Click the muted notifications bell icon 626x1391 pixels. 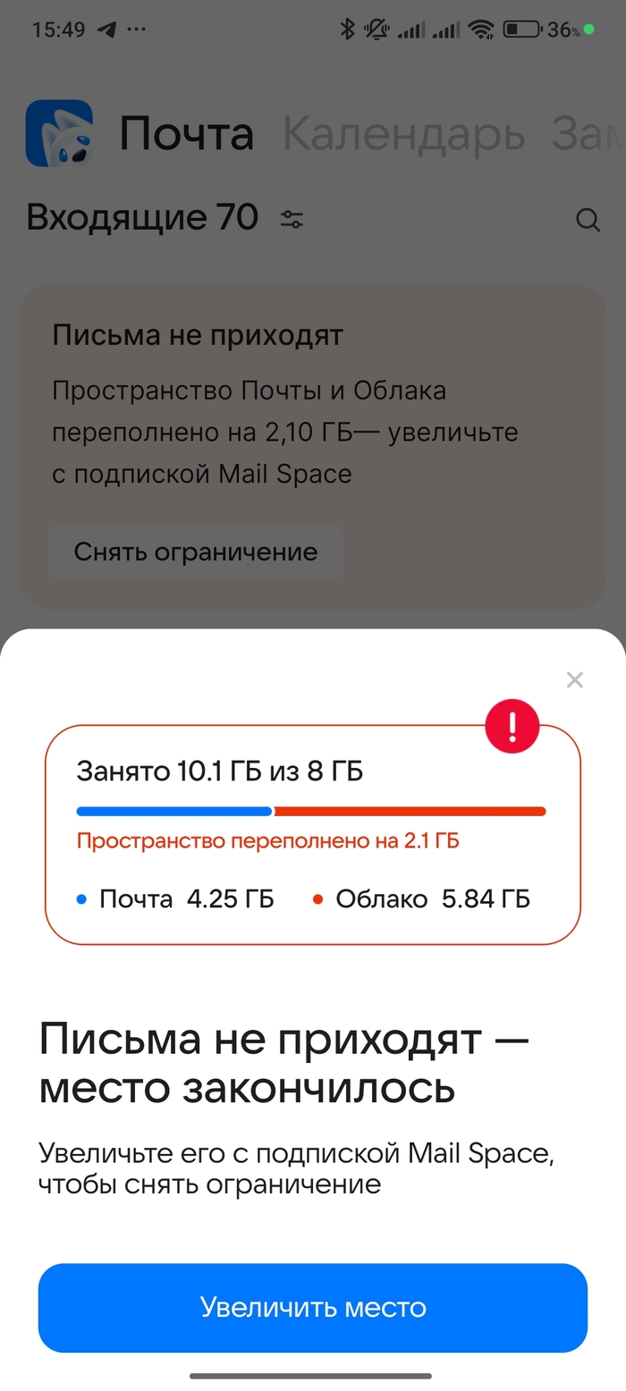coord(376,28)
